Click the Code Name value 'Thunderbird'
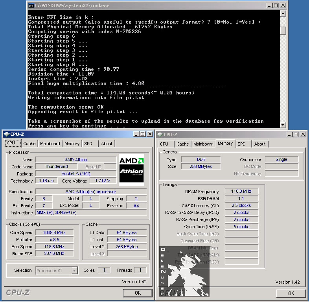This screenshot has height=308, width=309. click(x=56, y=167)
